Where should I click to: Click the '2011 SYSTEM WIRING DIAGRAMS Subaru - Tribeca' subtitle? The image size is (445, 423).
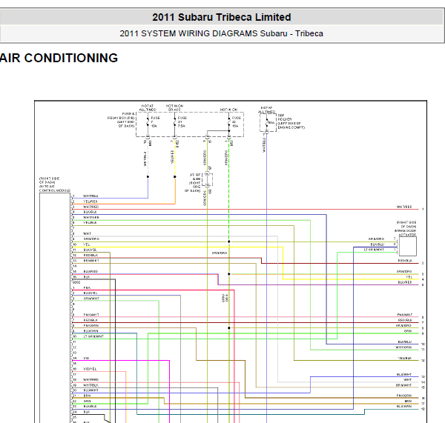tap(221, 33)
